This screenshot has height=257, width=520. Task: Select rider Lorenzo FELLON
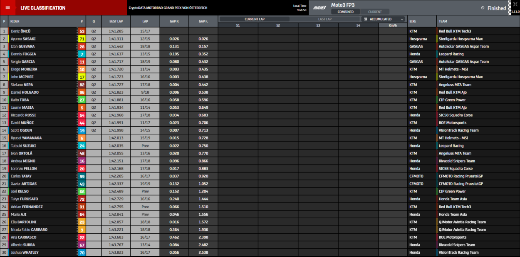click(x=24, y=169)
